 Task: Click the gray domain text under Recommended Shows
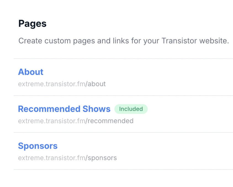(x=51, y=121)
